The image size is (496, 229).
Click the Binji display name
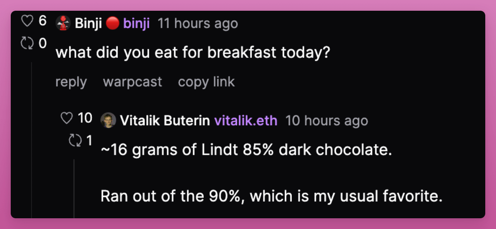coord(89,24)
